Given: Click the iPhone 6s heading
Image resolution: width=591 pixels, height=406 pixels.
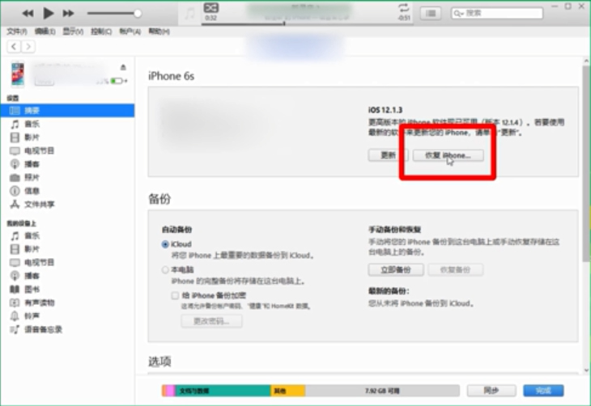Looking at the screenshot, I should pos(171,76).
